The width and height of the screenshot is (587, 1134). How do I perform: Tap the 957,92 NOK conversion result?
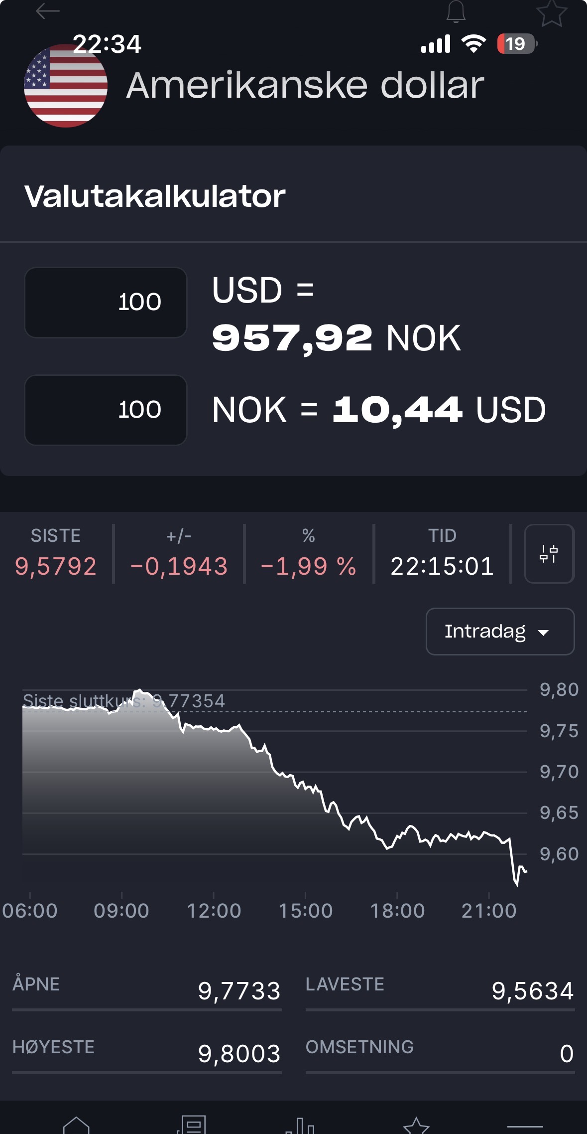click(336, 338)
